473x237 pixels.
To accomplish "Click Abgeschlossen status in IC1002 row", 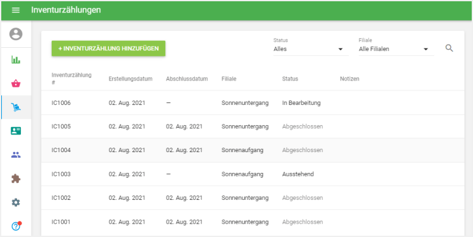I will click(303, 197).
